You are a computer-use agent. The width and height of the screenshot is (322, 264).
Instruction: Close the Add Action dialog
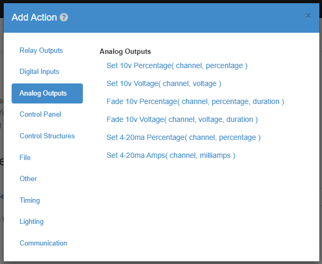[x=308, y=16]
